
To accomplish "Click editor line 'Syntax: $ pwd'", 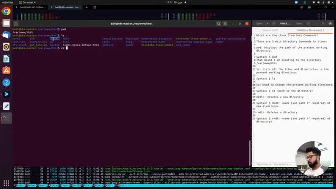I will pyautogui.click(x=267, y=57).
